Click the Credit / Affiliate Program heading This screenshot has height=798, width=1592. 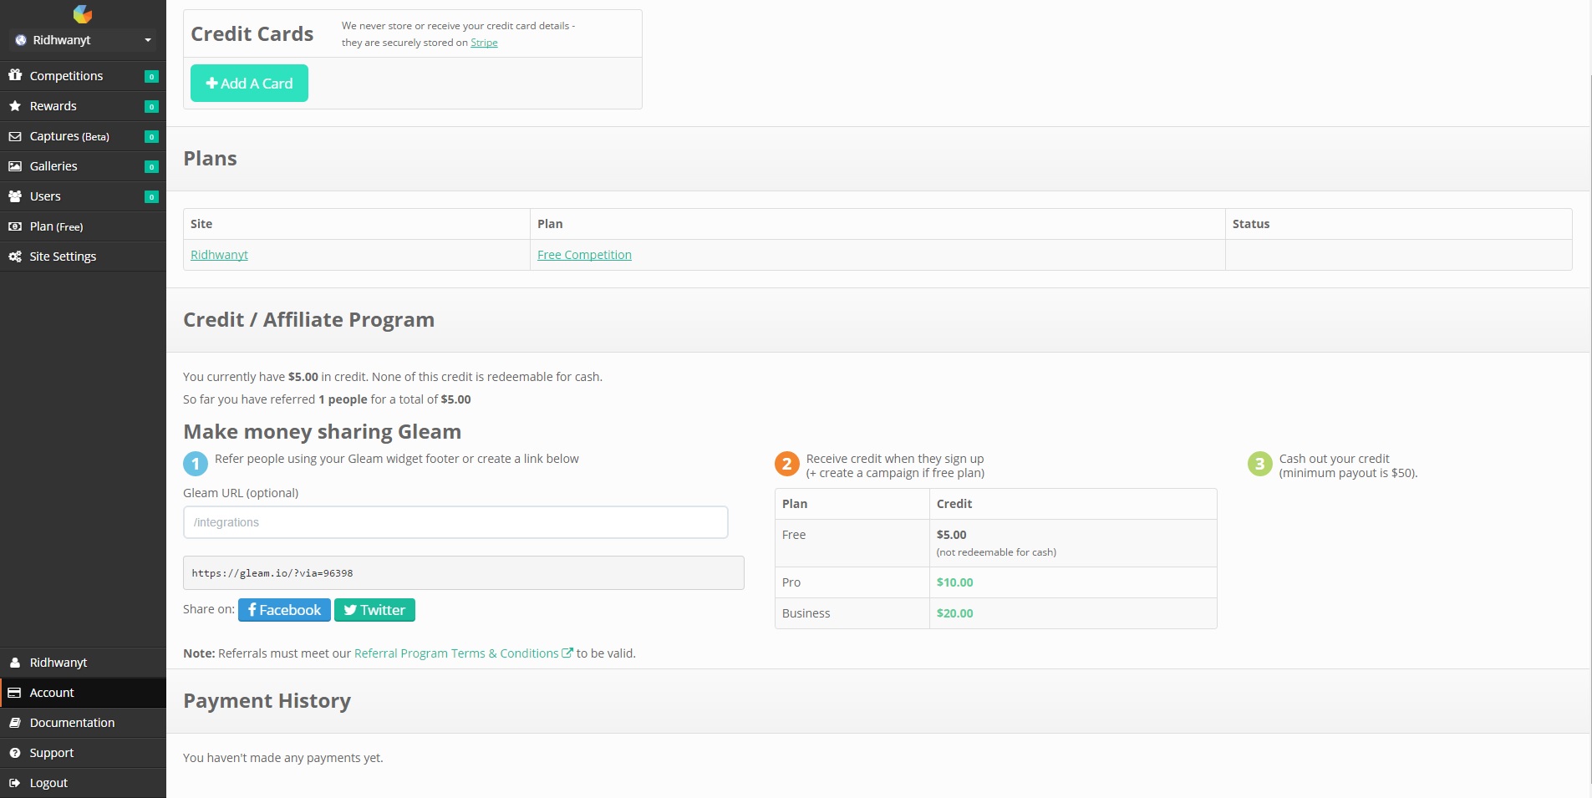click(x=309, y=320)
